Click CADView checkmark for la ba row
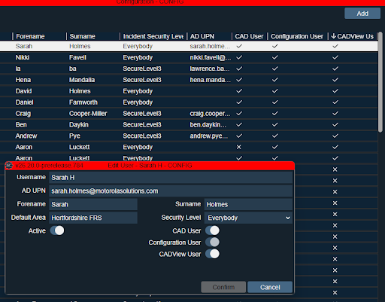Screen dimensions: 385x302 (335, 69)
